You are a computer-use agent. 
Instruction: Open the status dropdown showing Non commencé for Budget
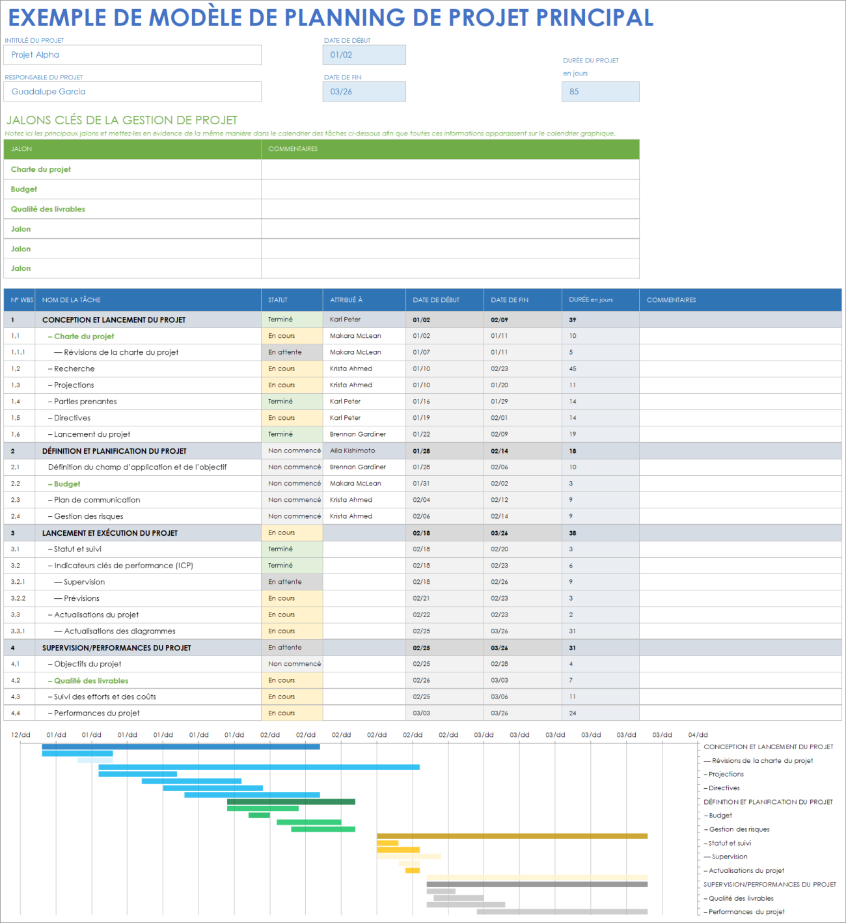coord(291,483)
